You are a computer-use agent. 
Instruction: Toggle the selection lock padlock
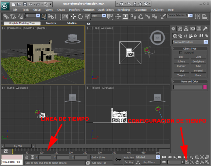pos(27,157)
